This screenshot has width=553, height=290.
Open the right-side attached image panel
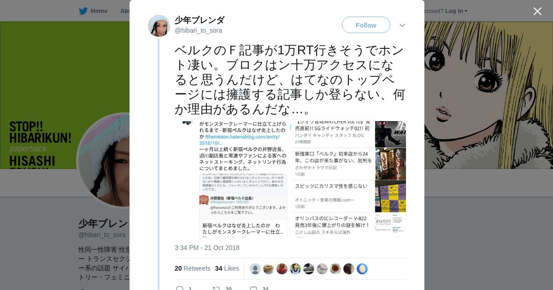(348, 179)
